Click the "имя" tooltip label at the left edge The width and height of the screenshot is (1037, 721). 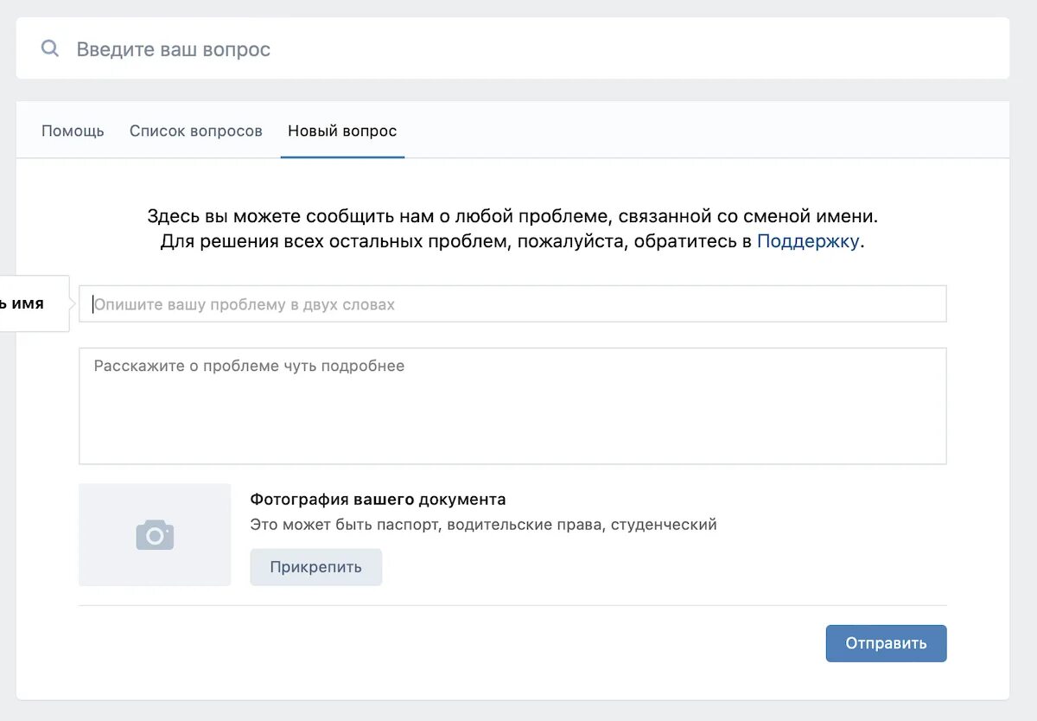[26, 303]
